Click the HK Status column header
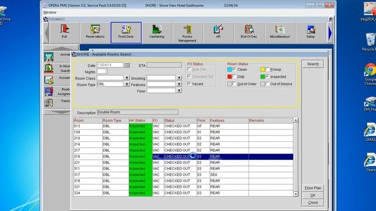 pyautogui.click(x=140, y=120)
